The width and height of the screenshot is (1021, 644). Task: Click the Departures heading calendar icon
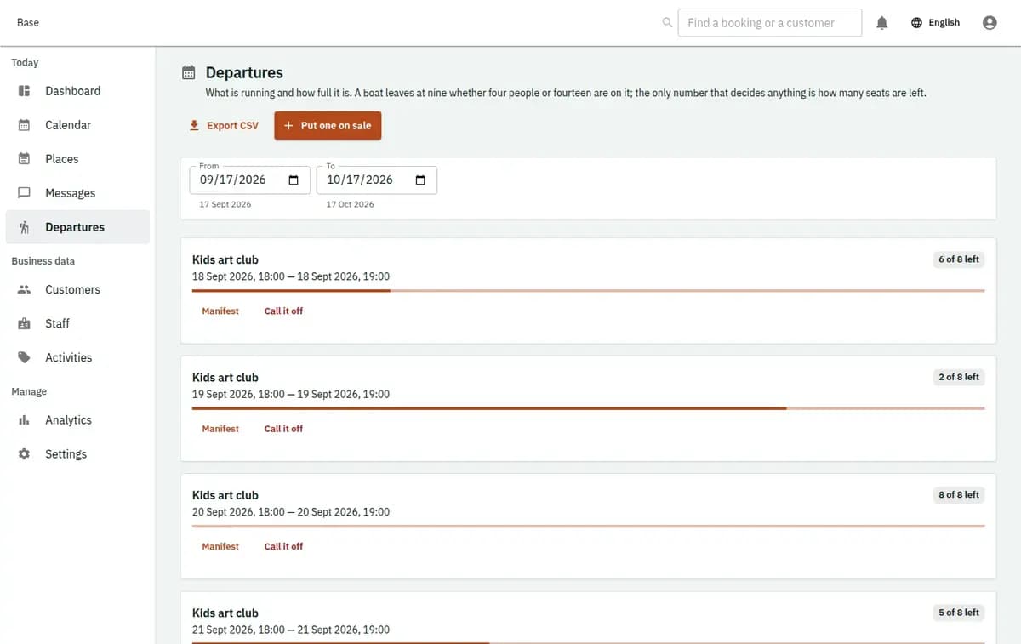[189, 73]
